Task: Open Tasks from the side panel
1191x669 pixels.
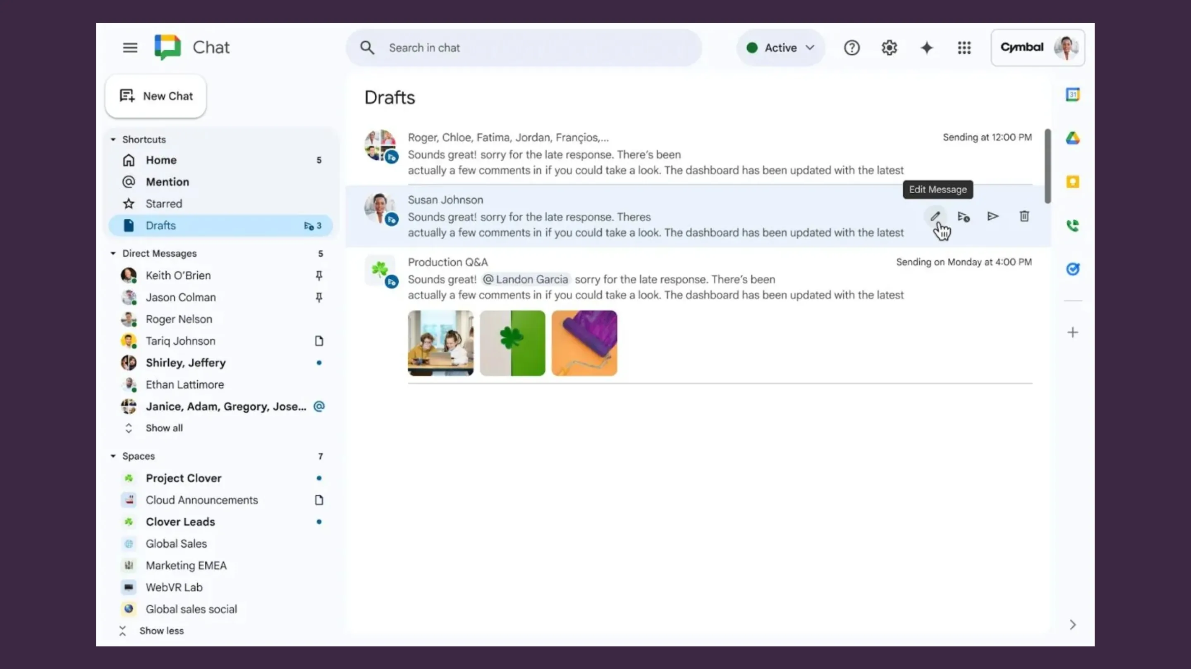Action: pos(1073,269)
